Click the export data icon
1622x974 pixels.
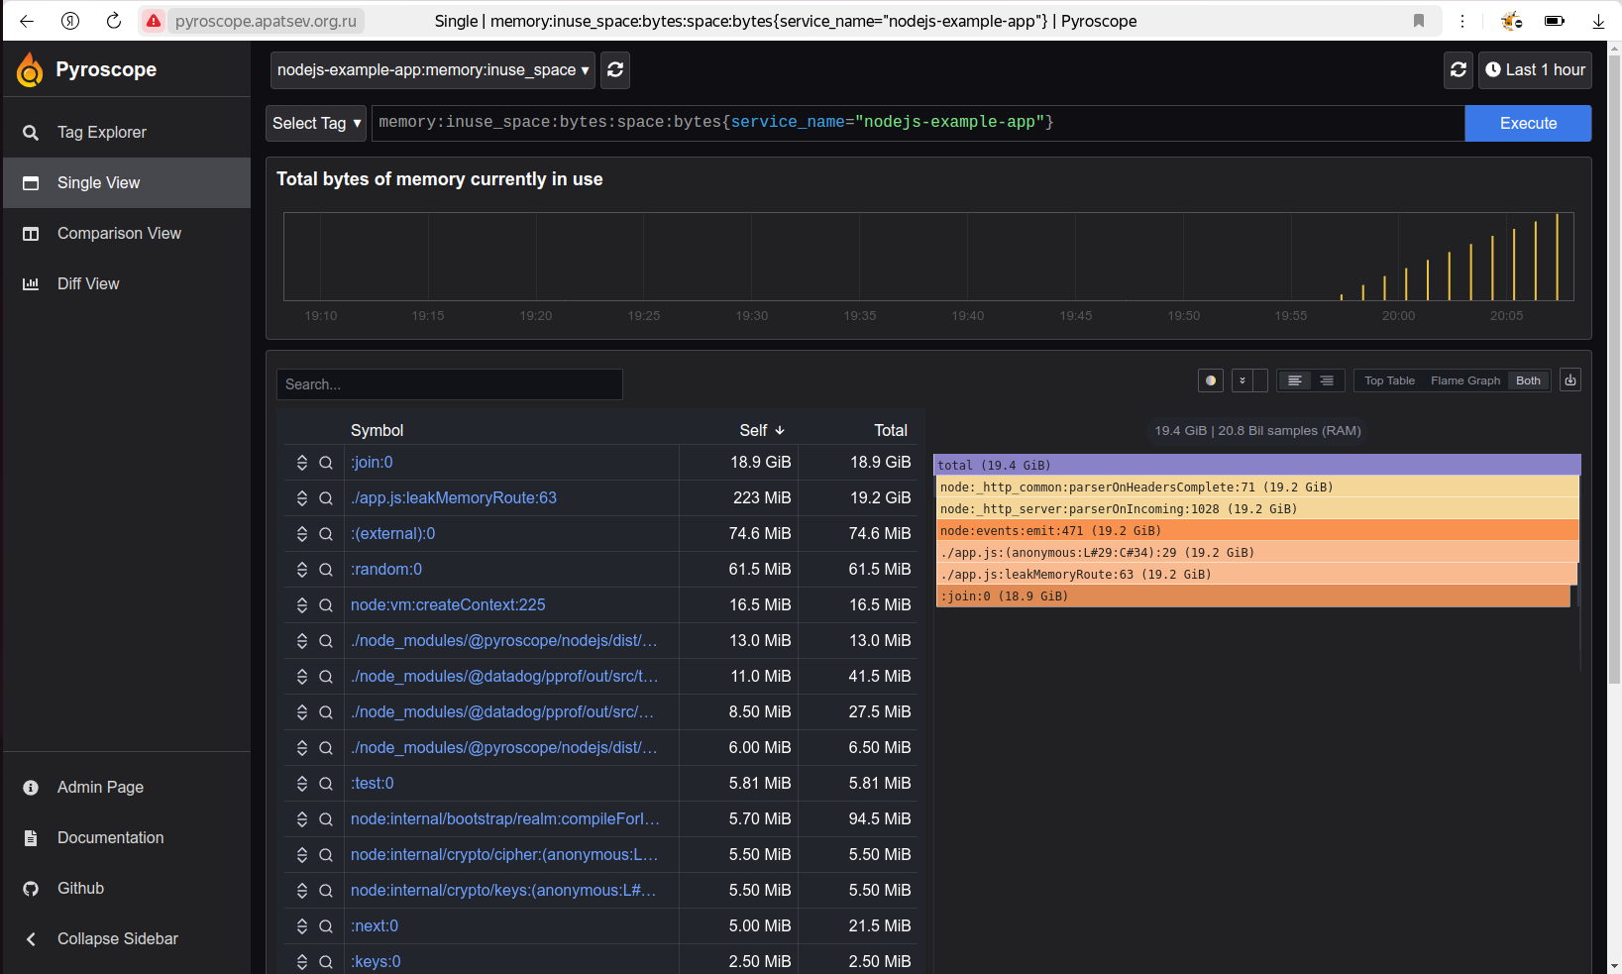click(1570, 380)
